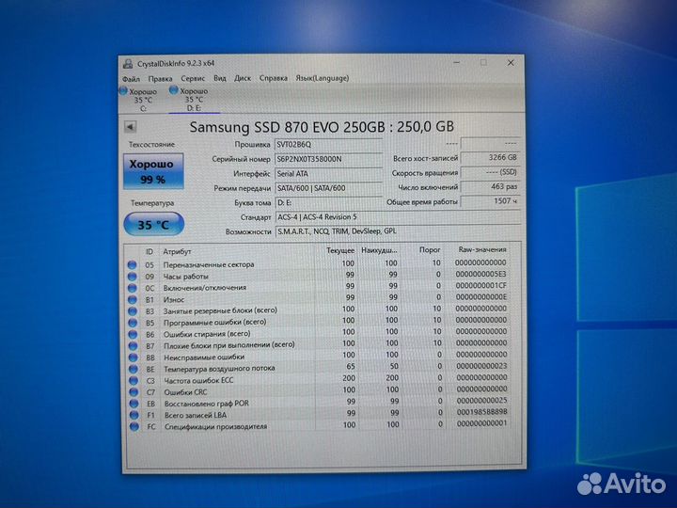Click status circle of Программные ошибки row
This screenshot has height=508, width=677.
133,323
